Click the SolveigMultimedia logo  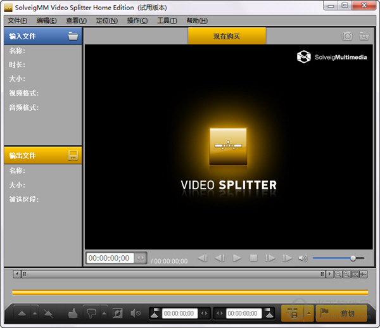[x=332, y=57]
